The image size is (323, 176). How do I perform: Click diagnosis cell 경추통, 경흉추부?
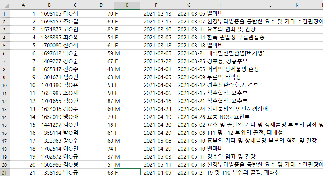(227, 61)
